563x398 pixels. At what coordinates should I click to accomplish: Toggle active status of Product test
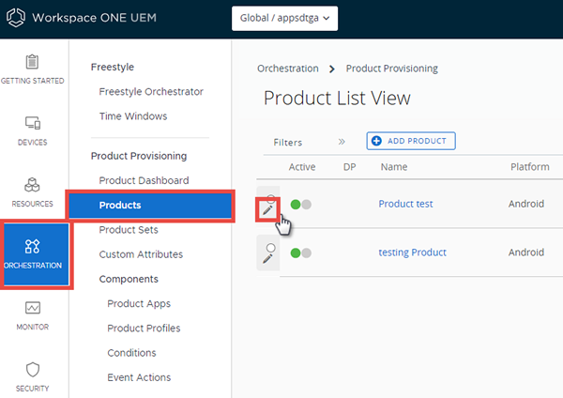(301, 205)
